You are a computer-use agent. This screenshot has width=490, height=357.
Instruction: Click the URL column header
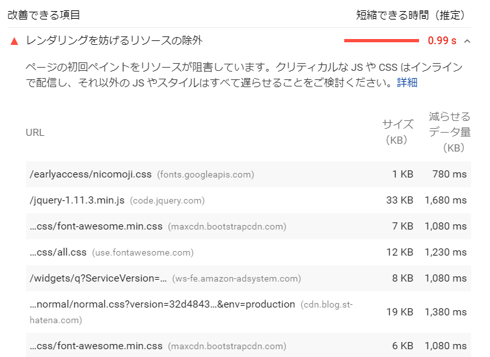click(35, 133)
